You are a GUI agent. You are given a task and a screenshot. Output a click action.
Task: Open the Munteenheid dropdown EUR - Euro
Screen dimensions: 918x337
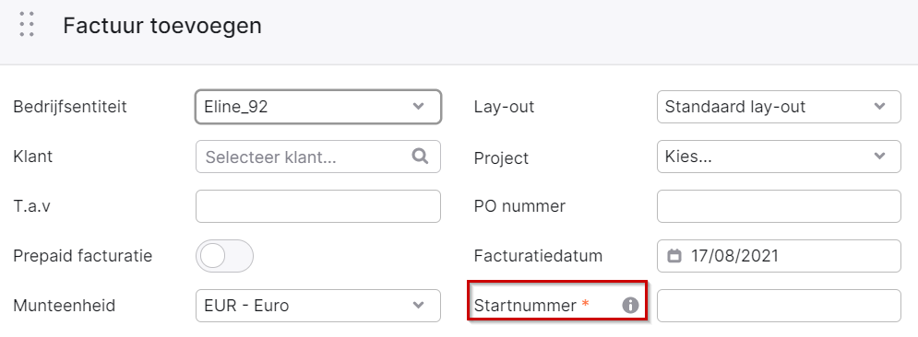pos(318,306)
